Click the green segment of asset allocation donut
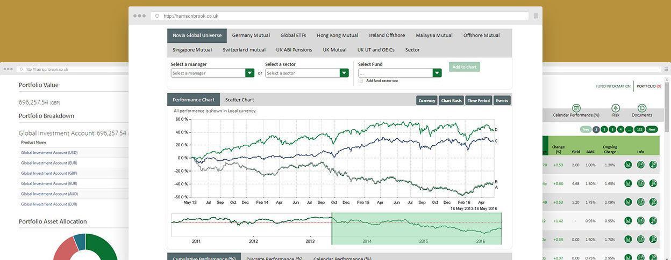Image resolution: width=671 pixels, height=260 pixels. point(106,247)
